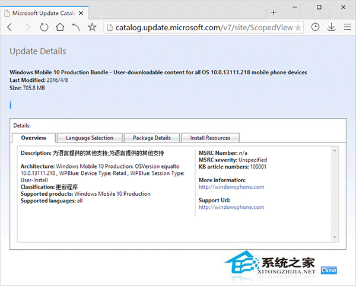Viewport: 356px width, 286px height.
Task: Click the Windows Mobile 10 Production Bundle title
Action: click(x=158, y=72)
